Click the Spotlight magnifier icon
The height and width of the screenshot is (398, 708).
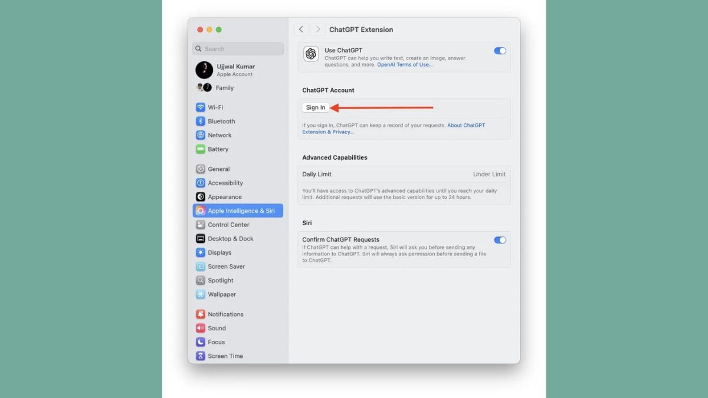point(201,281)
